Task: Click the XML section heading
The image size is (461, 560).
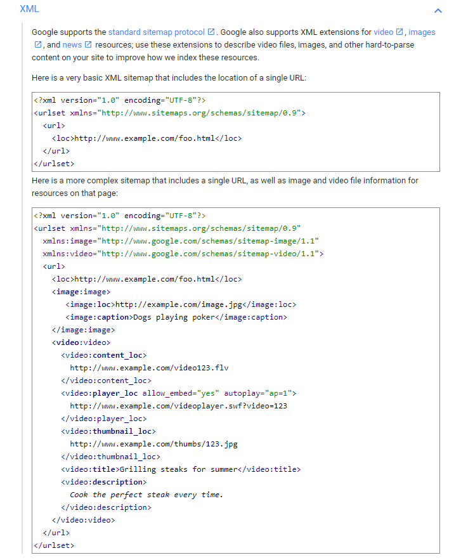Action: (x=29, y=9)
